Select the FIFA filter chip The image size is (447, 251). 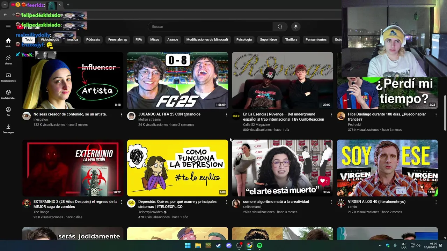click(139, 39)
